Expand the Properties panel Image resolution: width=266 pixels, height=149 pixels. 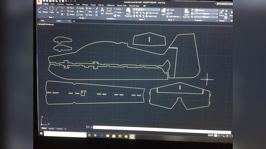199,20
